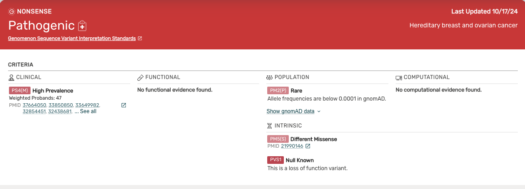Viewport: 525px width, 189px height.
Task: Open PMID 33649982 reference
Action: point(87,105)
